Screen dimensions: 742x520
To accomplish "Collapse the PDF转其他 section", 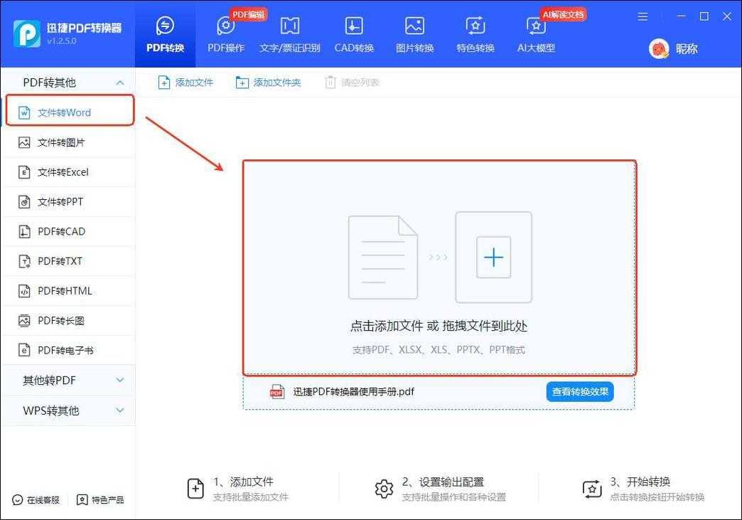I will coord(68,82).
